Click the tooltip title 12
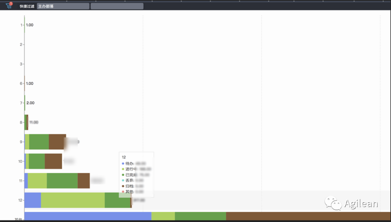This screenshot has width=391, height=222. tap(124, 157)
